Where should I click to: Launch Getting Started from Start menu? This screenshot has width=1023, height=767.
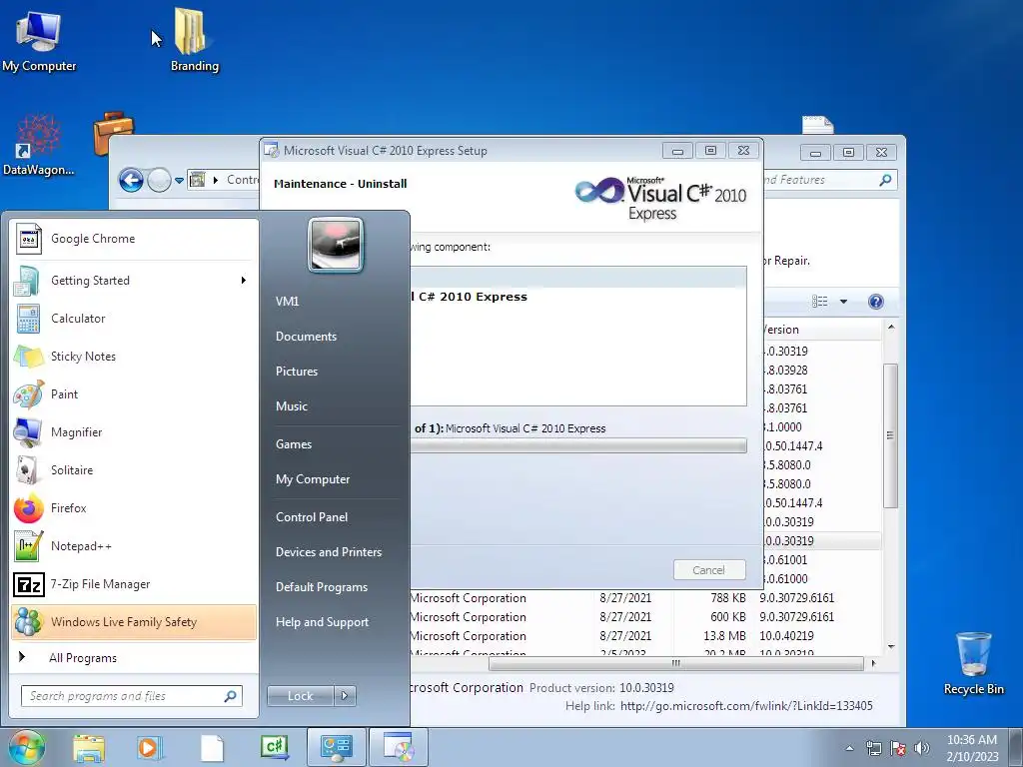pyautogui.click(x=134, y=281)
